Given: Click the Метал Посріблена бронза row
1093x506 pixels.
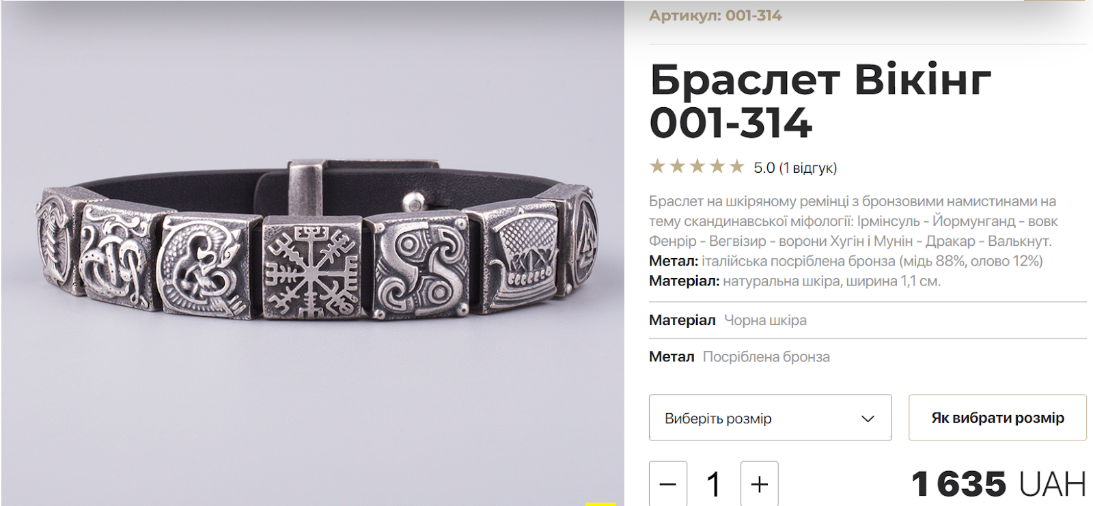Looking at the screenshot, I should pos(868,356).
